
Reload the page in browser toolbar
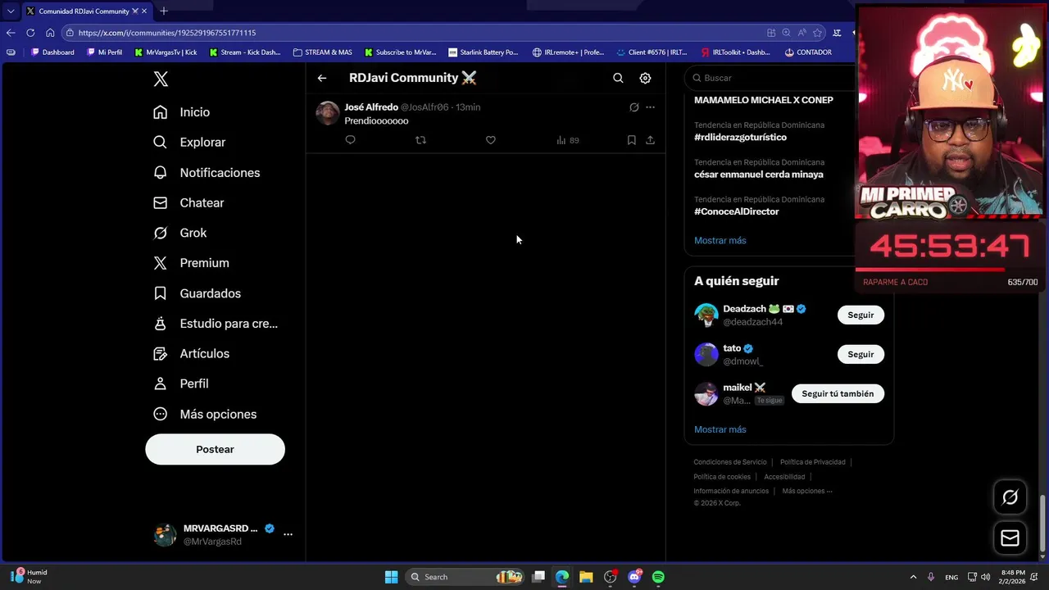coord(30,33)
